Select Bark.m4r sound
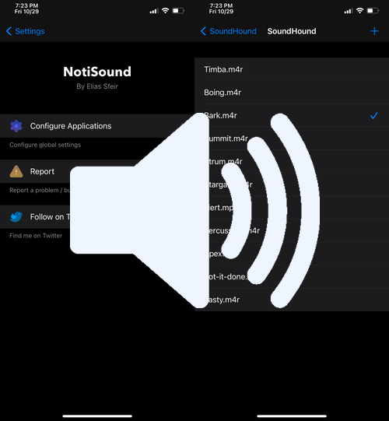Screen dimensions: 389x421 292,115
